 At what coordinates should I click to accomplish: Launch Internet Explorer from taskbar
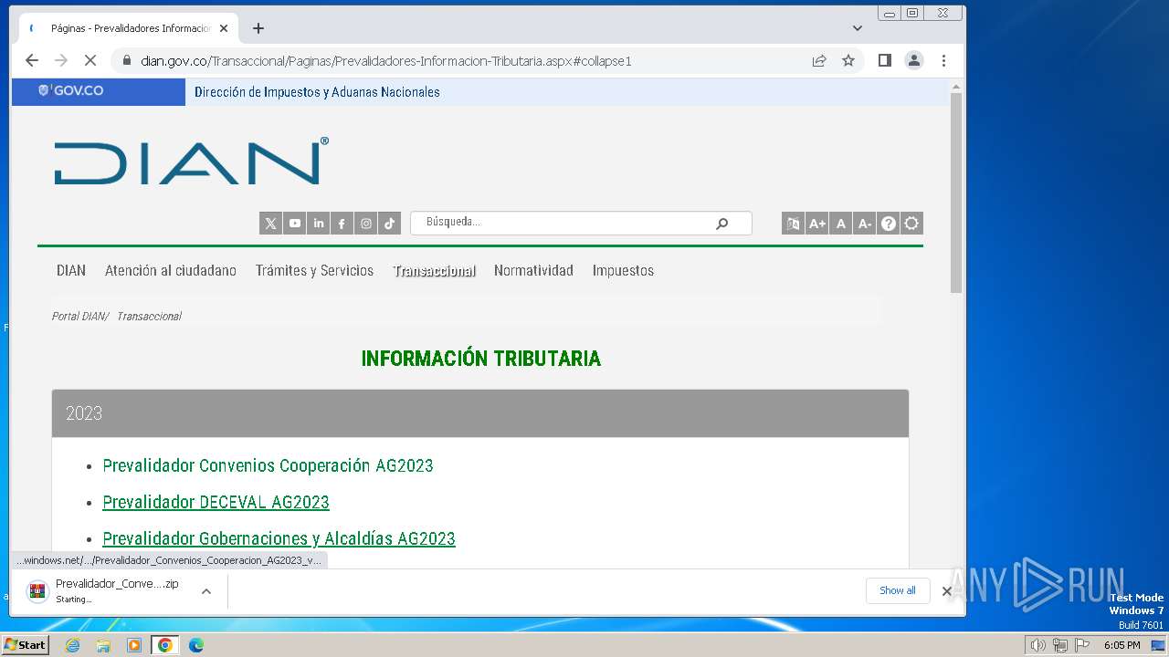point(72,645)
